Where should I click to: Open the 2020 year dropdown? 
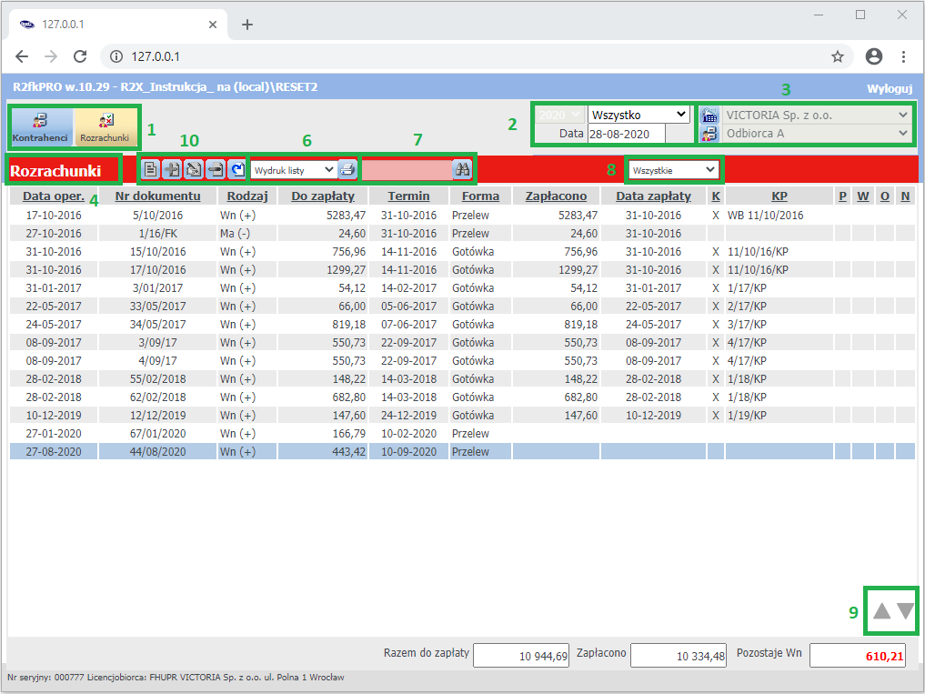click(560, 115)
